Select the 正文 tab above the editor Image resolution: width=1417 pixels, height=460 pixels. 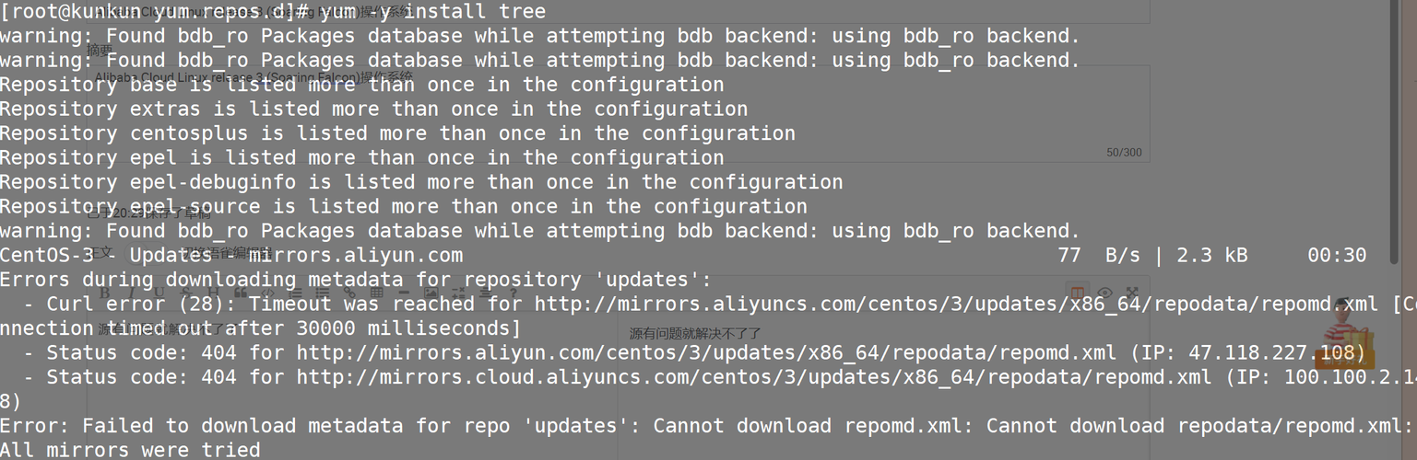tap(104, 253)
